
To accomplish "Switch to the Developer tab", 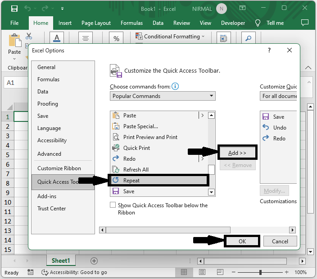I will [x=233, y=23].
